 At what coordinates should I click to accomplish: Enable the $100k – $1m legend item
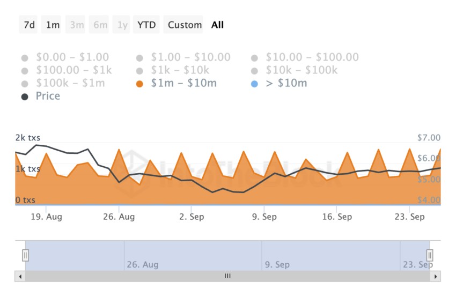point(63,84)
